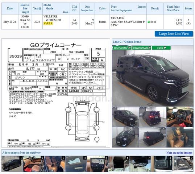Screen dimensions: 195x174
Task: Click the Result column header
Action: (155, 8)
